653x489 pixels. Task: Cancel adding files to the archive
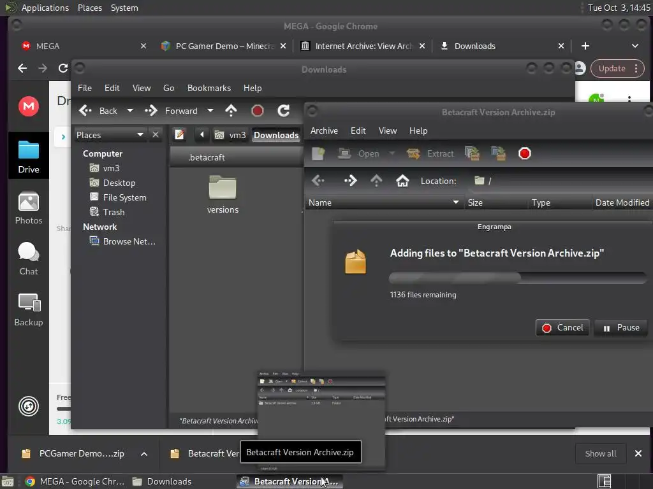pos(562,328)
